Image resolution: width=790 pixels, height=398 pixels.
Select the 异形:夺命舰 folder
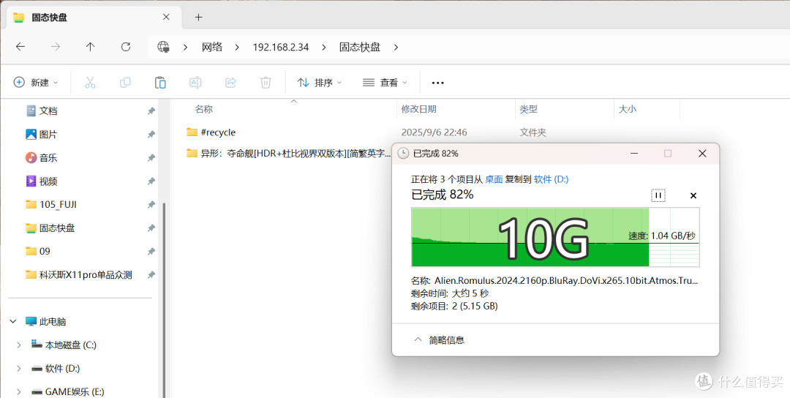coord(287,153)
